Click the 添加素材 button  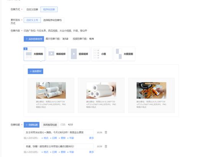(36, 71)
